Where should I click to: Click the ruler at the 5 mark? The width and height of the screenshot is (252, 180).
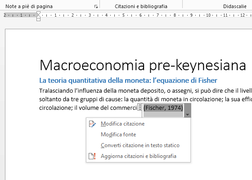(123, 15)
